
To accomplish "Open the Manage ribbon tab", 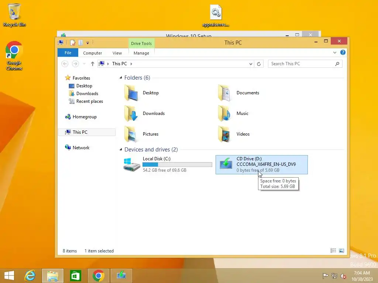I will click(141, 53).
